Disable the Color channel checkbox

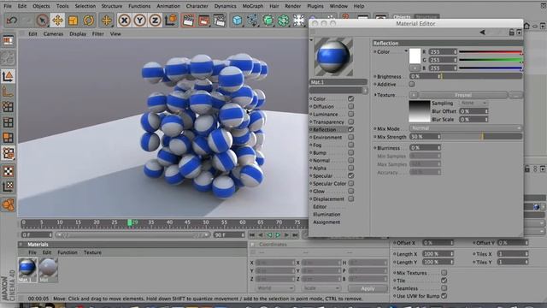[x=351, y=99]
